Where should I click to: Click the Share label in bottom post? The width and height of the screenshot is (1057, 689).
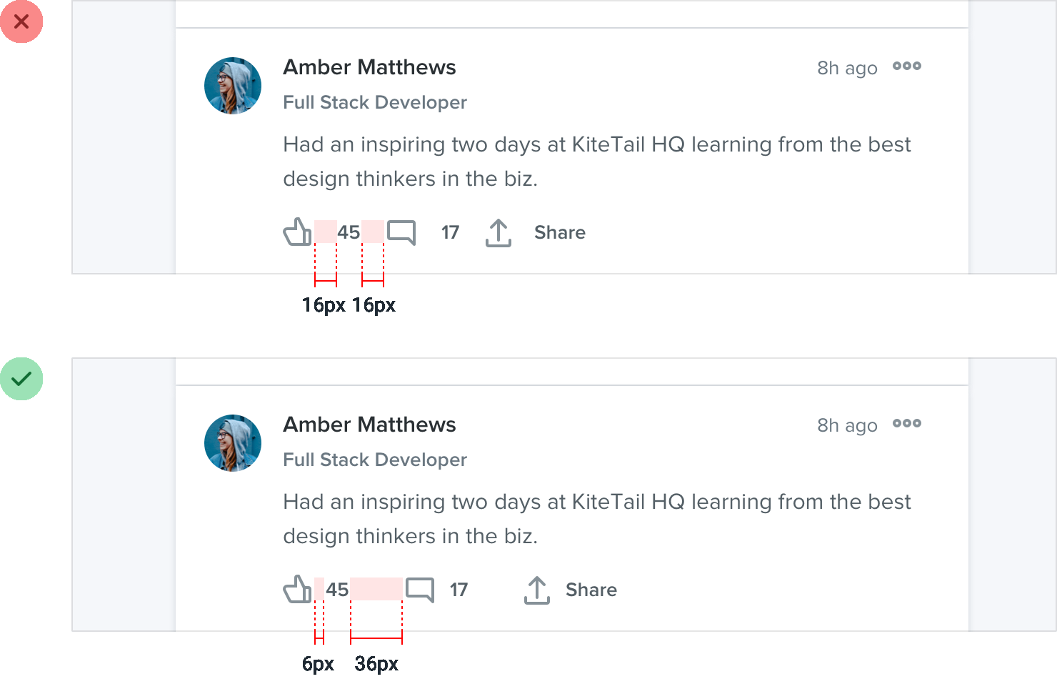591,590
